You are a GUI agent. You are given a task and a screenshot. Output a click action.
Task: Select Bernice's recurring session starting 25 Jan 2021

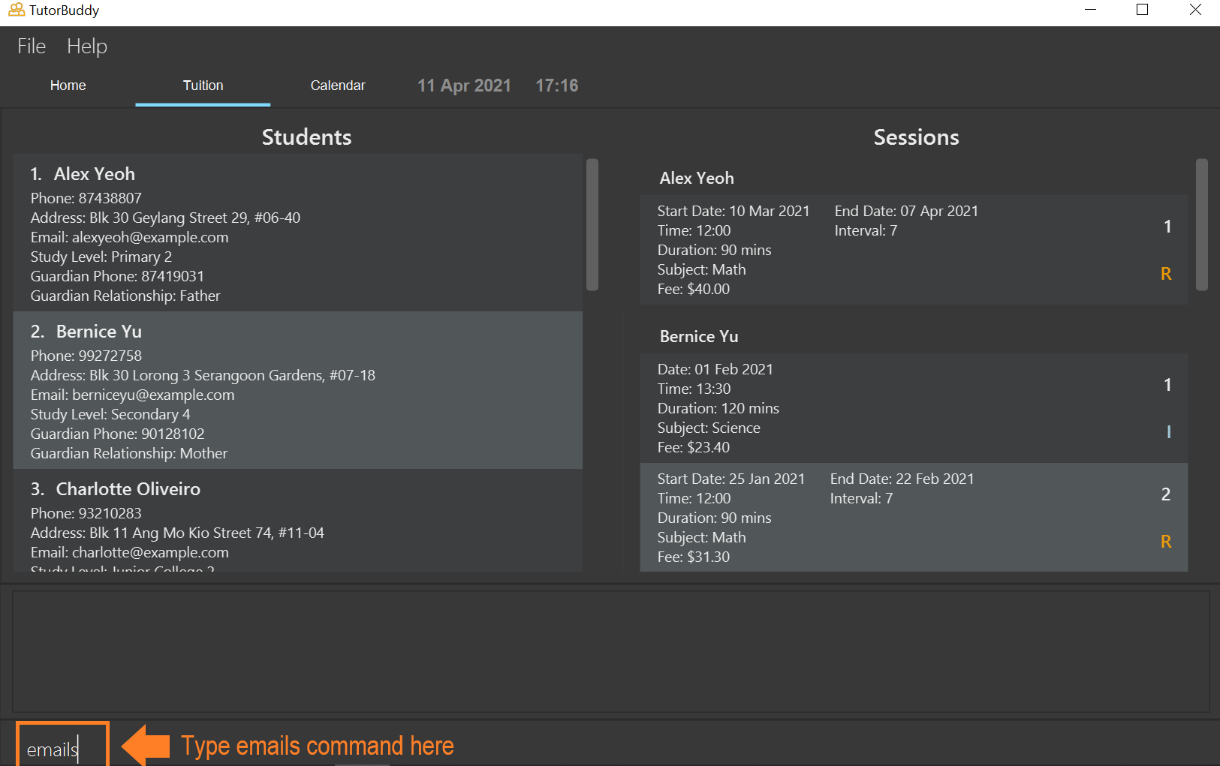point(914,518)
